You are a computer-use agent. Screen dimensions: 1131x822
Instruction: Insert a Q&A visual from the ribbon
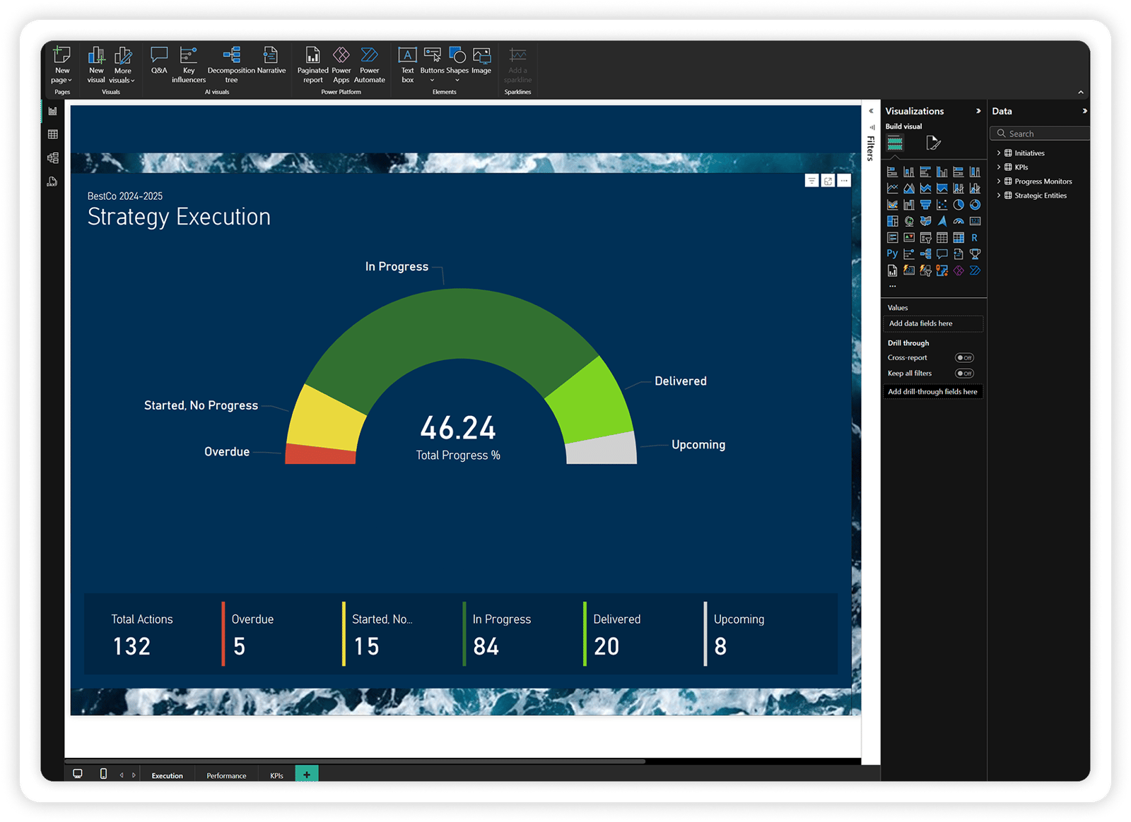point(159,60)
